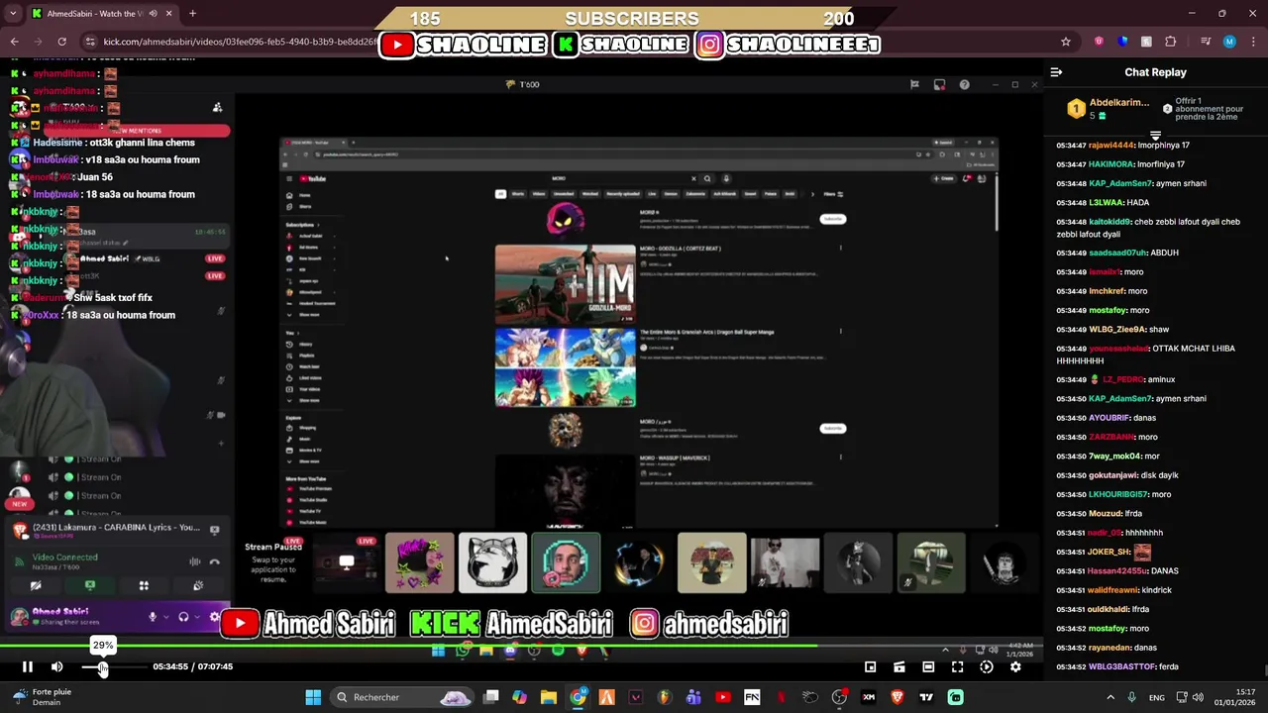
Task: Open the Chrome three-dot menu
Action: point(1252,42)
